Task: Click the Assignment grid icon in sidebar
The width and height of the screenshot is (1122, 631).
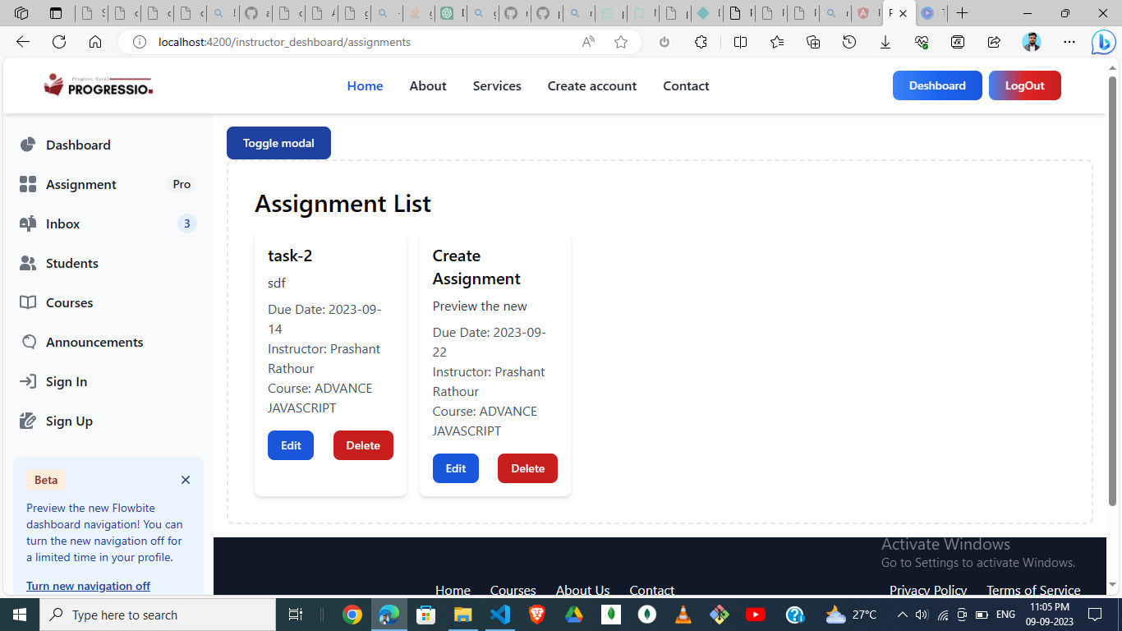Action: (28, 184)
